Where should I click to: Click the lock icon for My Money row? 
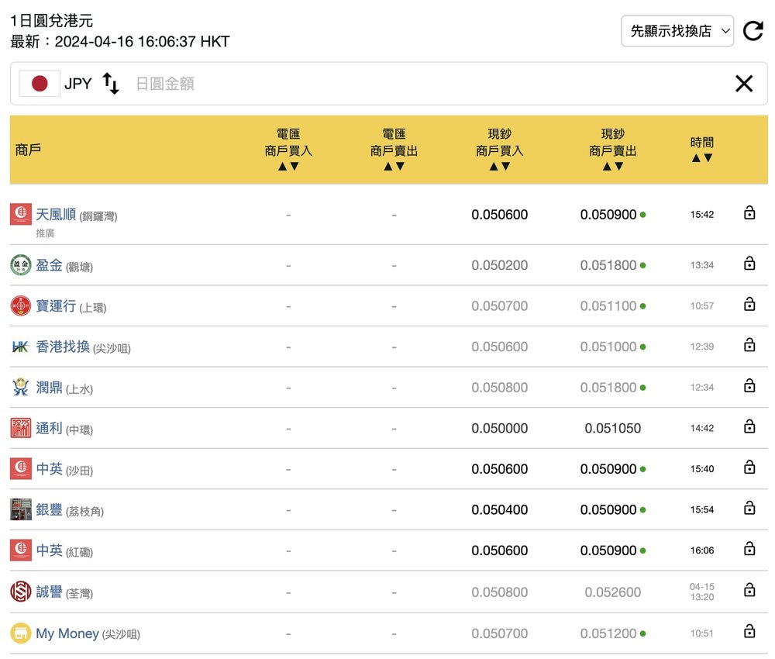pyautogui.click(x=749, y=632)
